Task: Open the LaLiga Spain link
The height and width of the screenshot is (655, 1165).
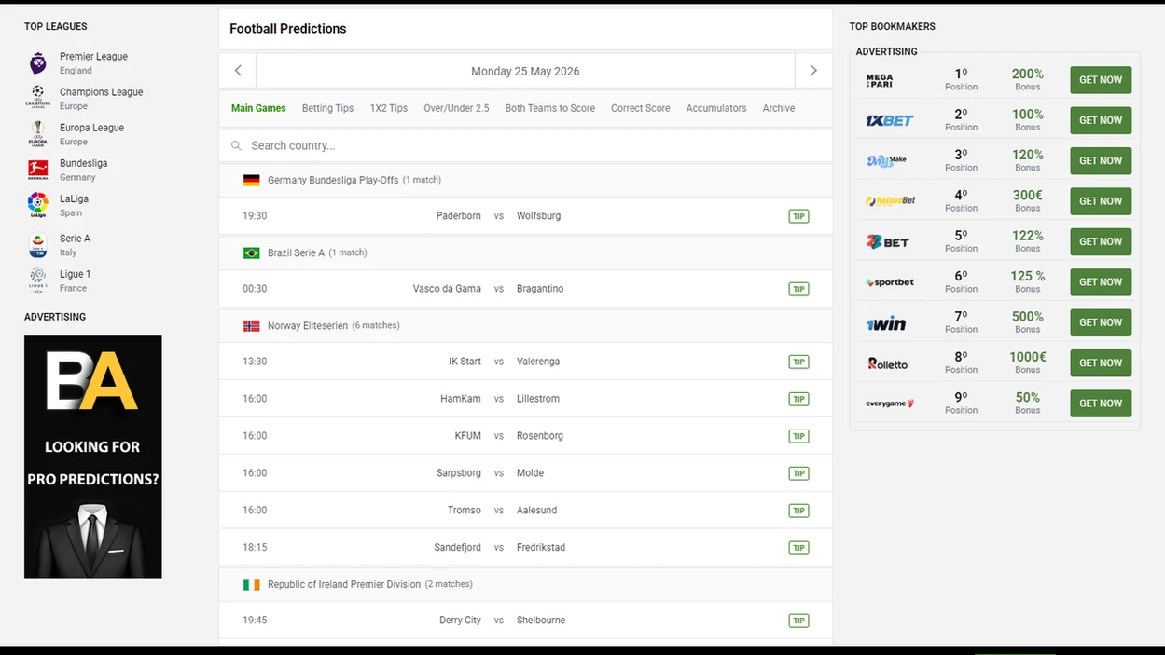Action: tap(75, 205)
